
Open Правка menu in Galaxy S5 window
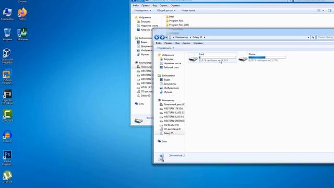point(168,43)
